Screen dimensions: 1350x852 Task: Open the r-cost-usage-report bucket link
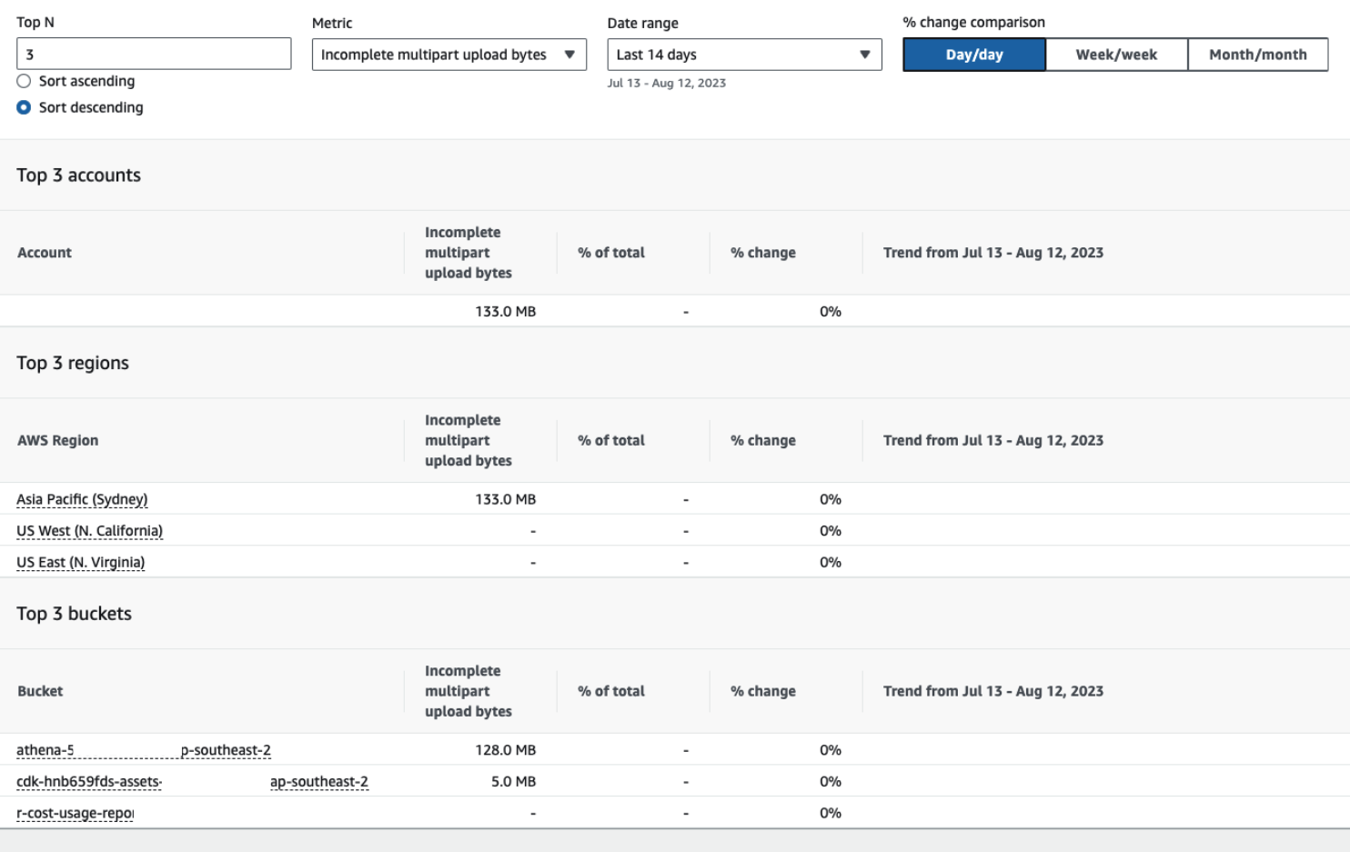tap(75, 812)
